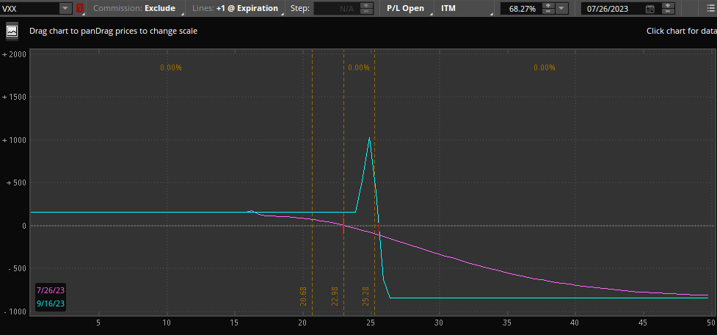
Task: Open the VXX symbol dropdown arrow
Action: (x=65, y=9)
